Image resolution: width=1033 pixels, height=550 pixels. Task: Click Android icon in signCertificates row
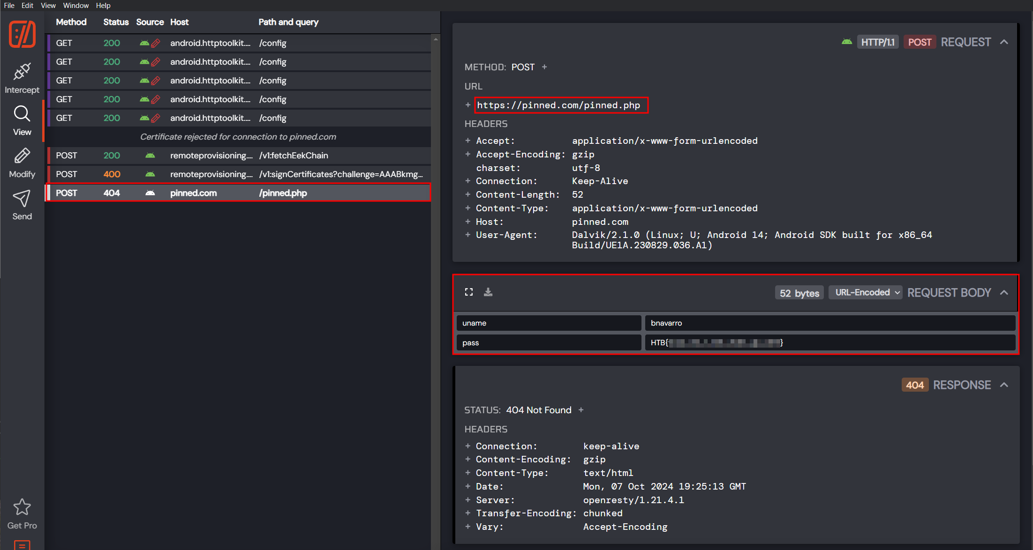tap(150, 174)
